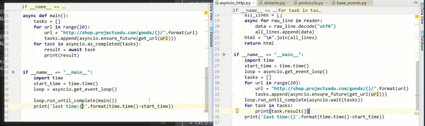425x126 pixels.
Task: Click the asyncio_http.py Python file icon
Action: (217, 3)
